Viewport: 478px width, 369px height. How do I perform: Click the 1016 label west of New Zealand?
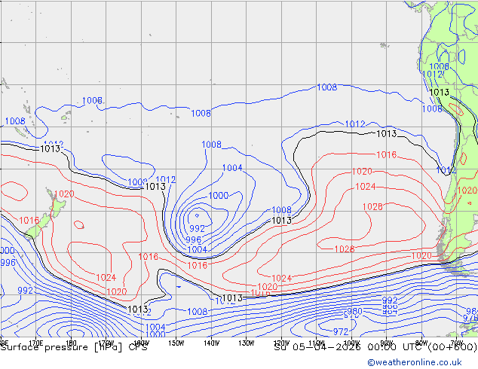point(29,220)
